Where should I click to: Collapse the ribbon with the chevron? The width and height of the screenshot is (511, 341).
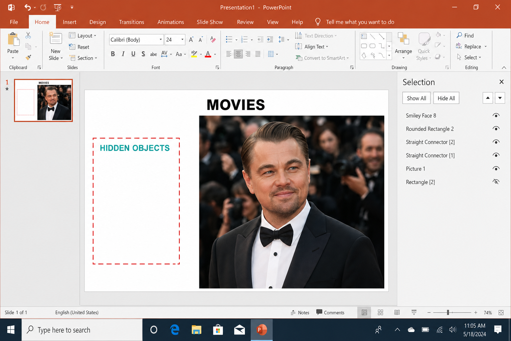[504, 67]
